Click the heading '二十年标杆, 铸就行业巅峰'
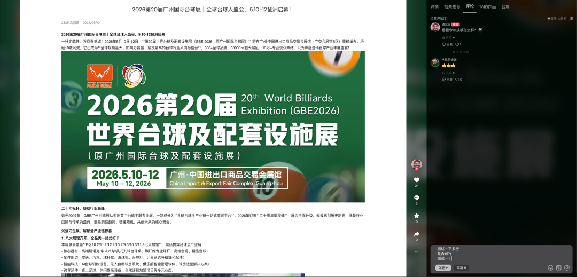 coord(83,208)
